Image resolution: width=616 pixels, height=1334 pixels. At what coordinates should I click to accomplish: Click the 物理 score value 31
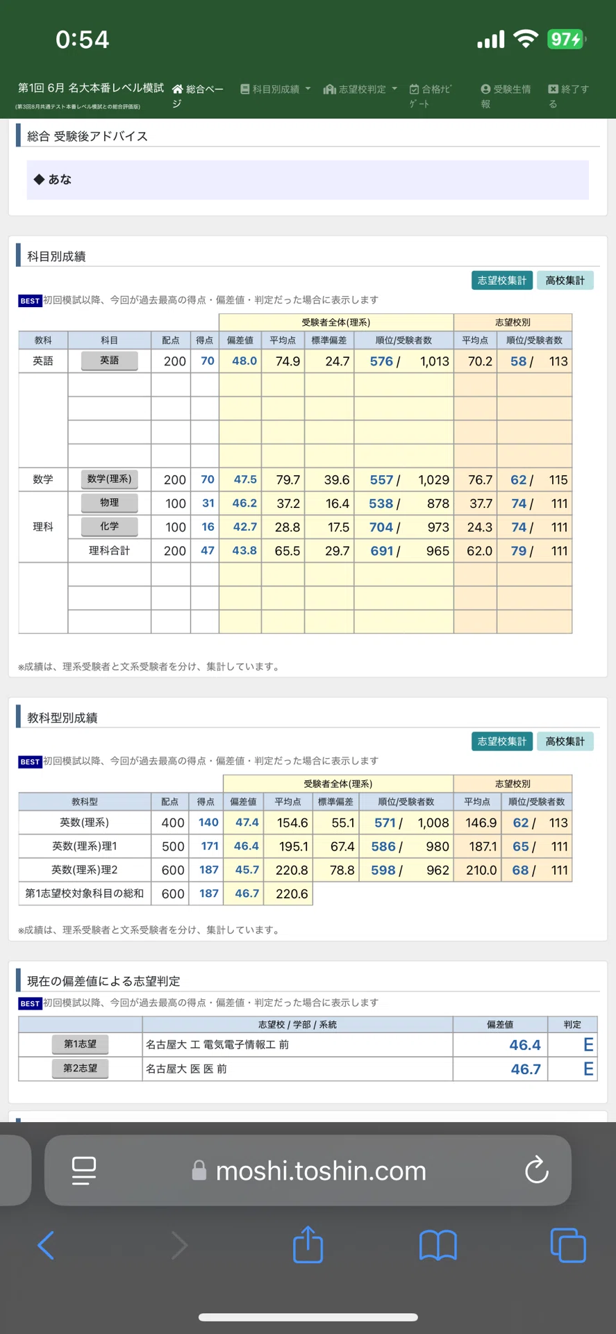tap(208, 503)
